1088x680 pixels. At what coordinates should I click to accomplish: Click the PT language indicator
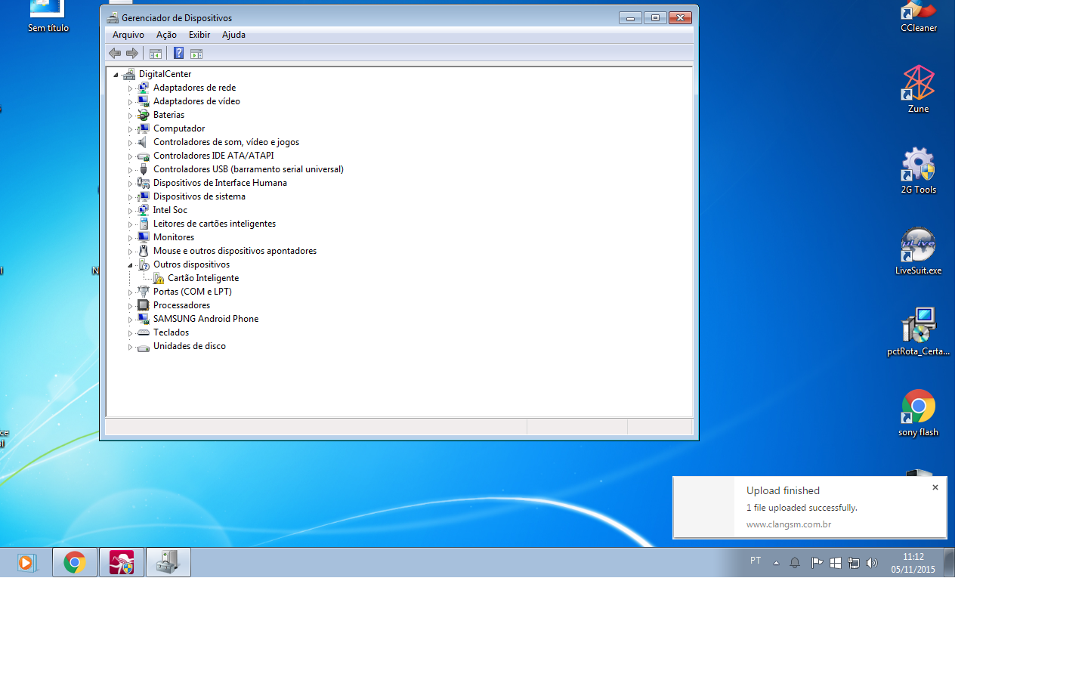click(x=756, y=561)
